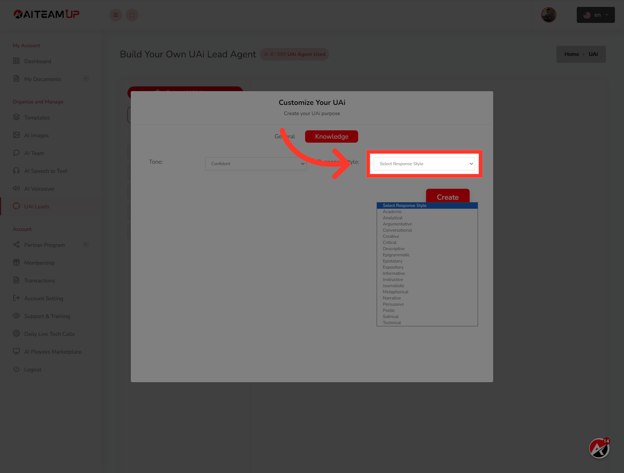Click the UAi Leads circle icon
624x473 pixels.
[16, 206]
